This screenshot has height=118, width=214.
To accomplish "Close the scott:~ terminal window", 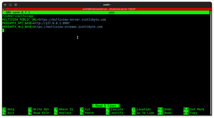I will (x=5, y=5).
